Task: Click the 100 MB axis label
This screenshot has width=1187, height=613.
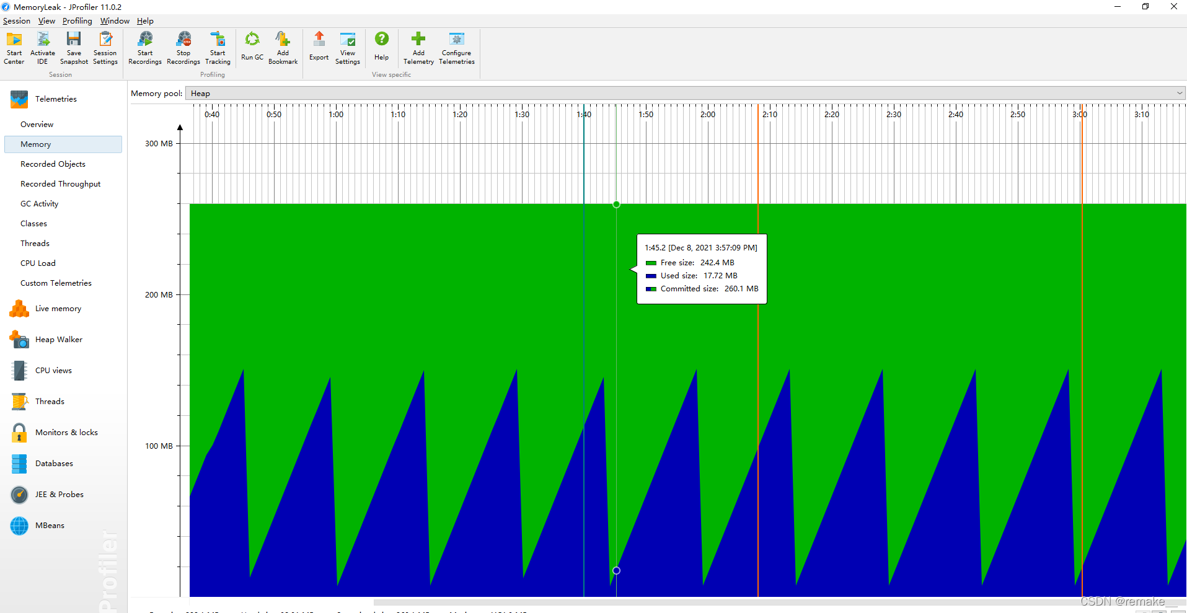Action: pyautogui.click(x=159, y=446)
